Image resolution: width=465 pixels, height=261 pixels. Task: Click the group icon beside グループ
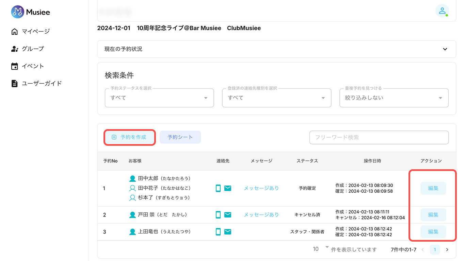[x=14, y=49]
